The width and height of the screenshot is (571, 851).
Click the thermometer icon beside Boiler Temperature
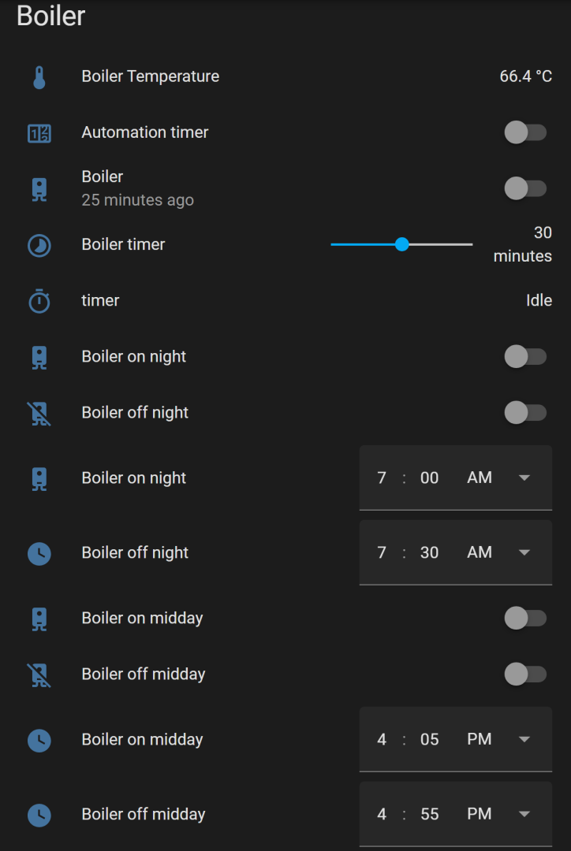click(x=39, y=77)
